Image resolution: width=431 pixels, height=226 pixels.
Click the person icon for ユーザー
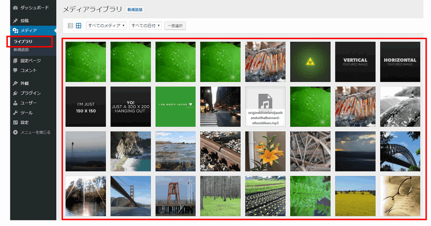tap(16, 103)
